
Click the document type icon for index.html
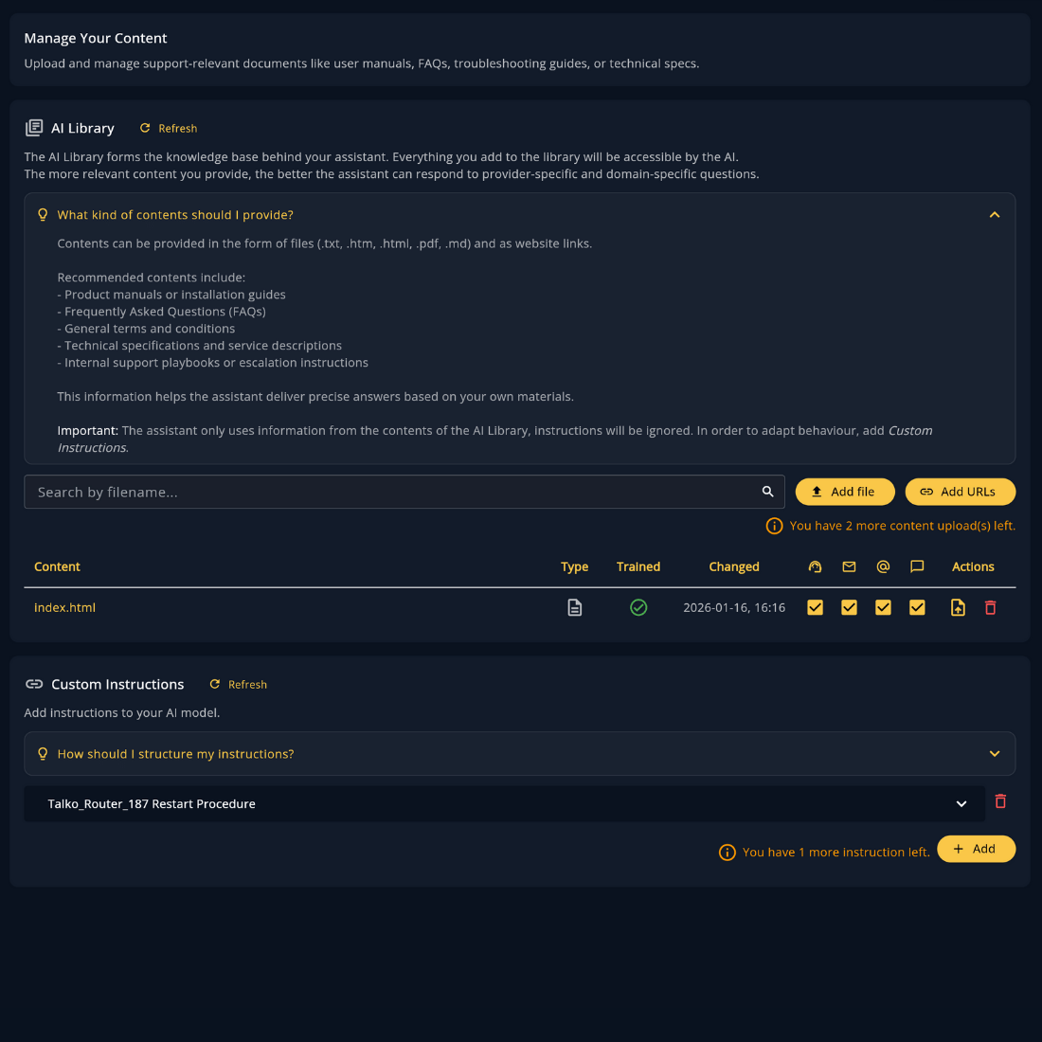click(x=574, y=608)
